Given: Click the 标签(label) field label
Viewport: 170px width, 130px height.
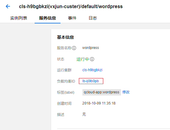Looking at the screenshot, I should point(66,92).
